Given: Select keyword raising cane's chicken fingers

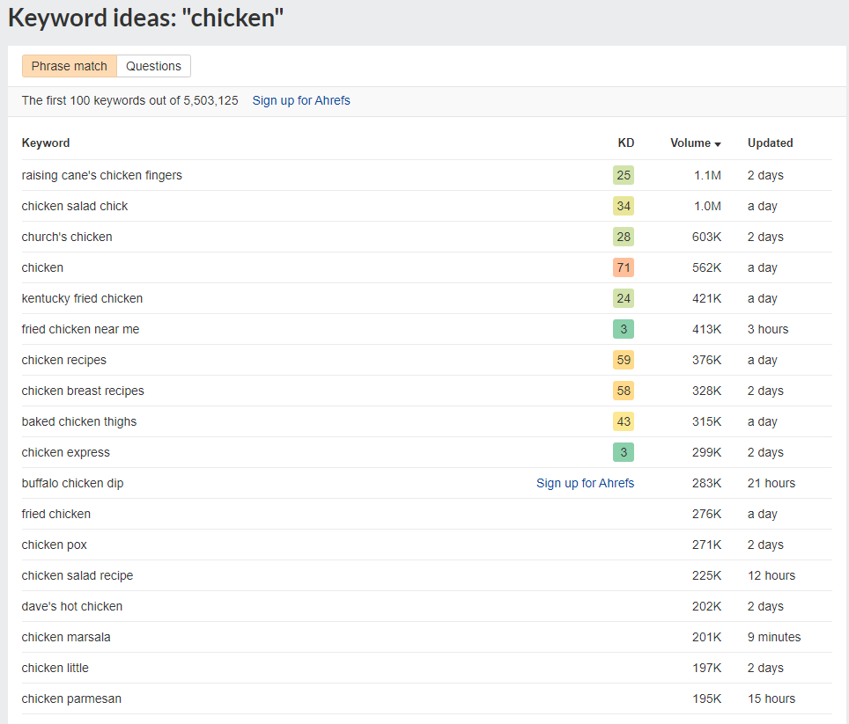Looking at the screenshot, I should point(102,176).
